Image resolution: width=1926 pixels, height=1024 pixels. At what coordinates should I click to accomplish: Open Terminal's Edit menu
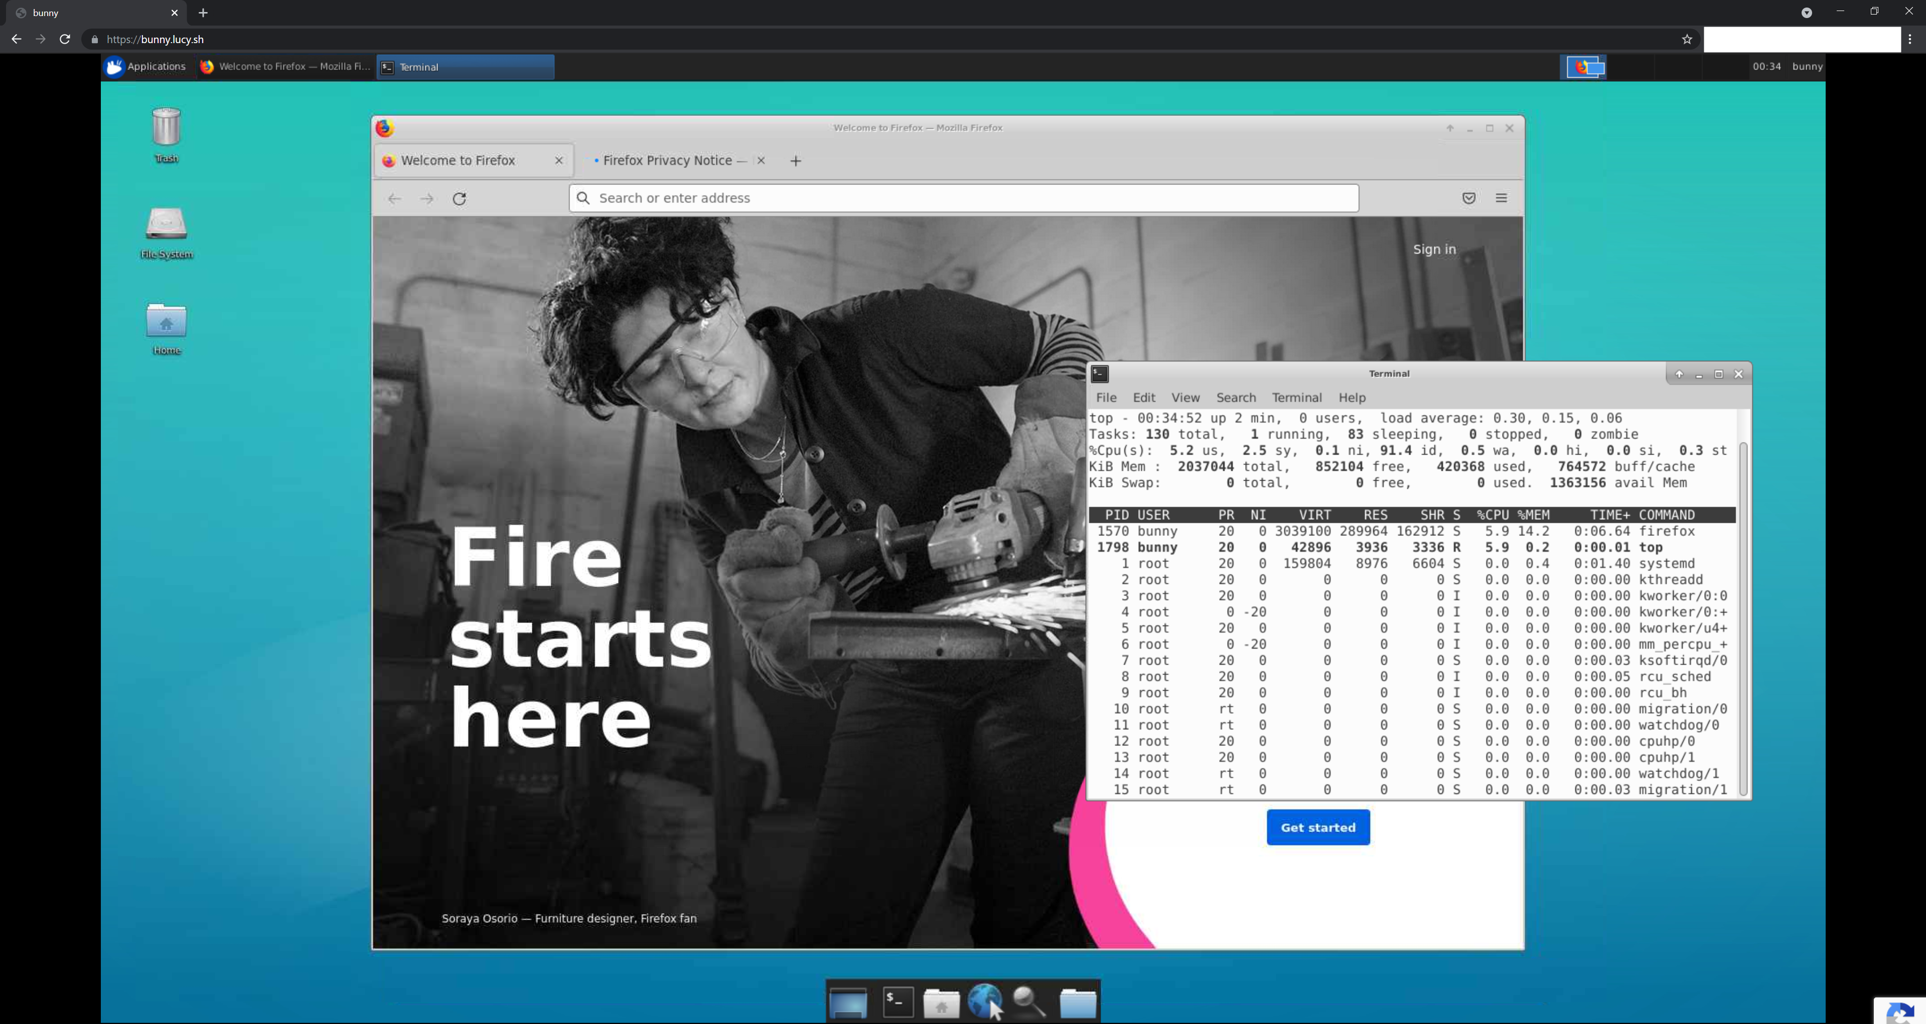[x=1143, y=397]
